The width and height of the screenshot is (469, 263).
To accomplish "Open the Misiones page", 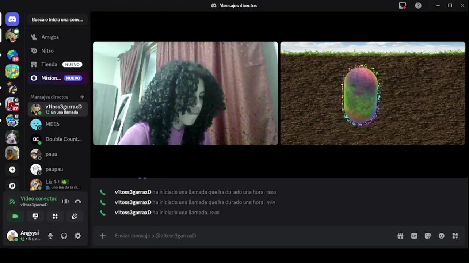I will tap(58, 78).
